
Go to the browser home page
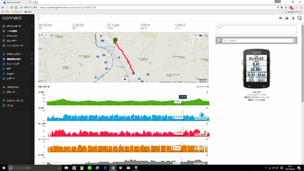click(x=16, y=7)
